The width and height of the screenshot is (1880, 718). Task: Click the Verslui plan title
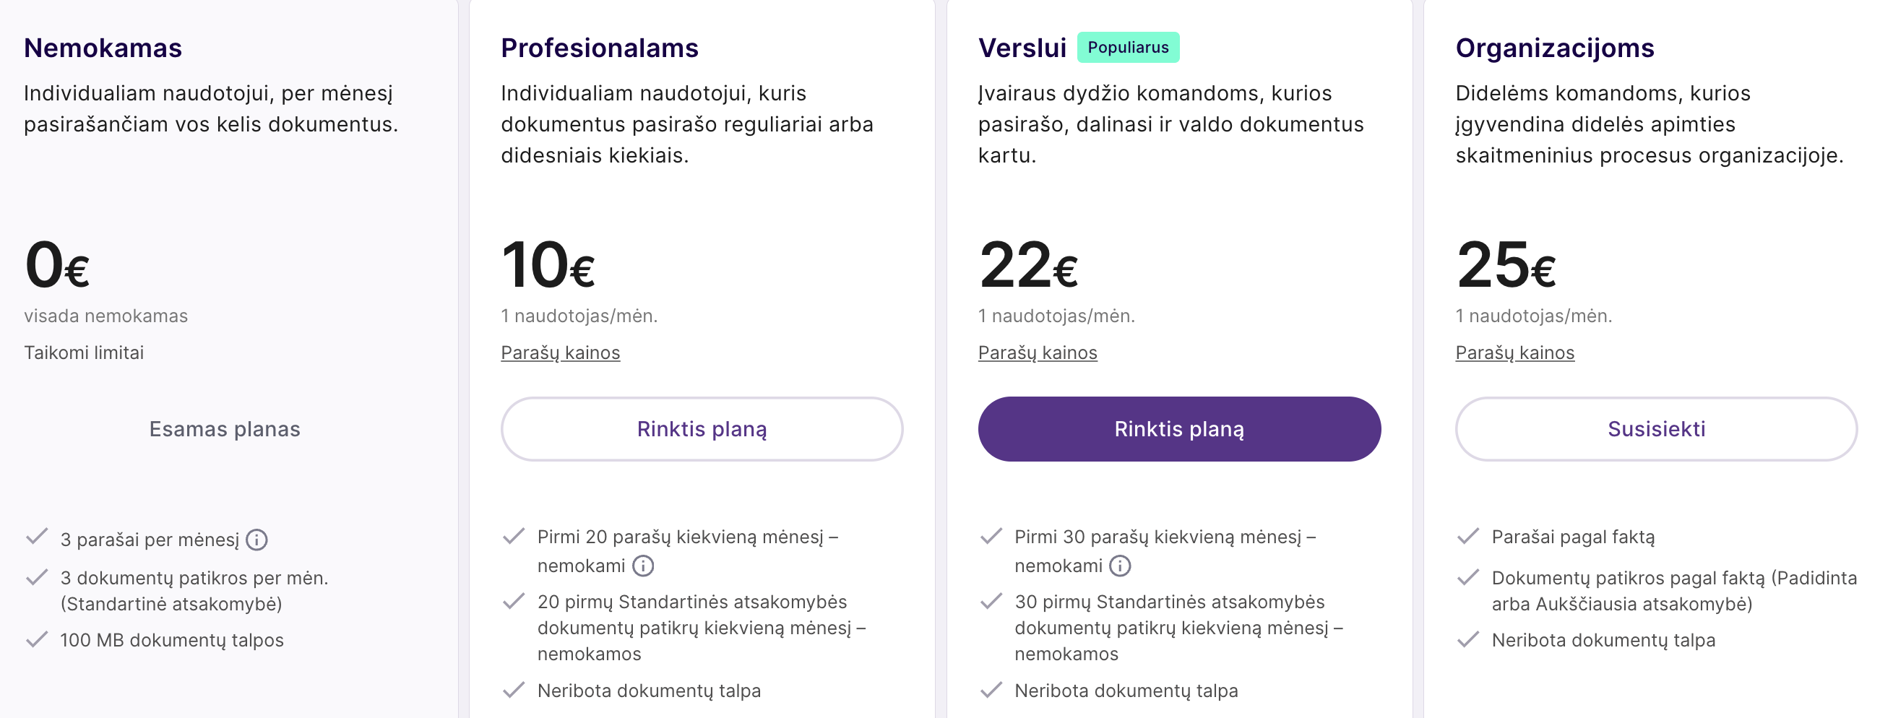click(1022, 48)
